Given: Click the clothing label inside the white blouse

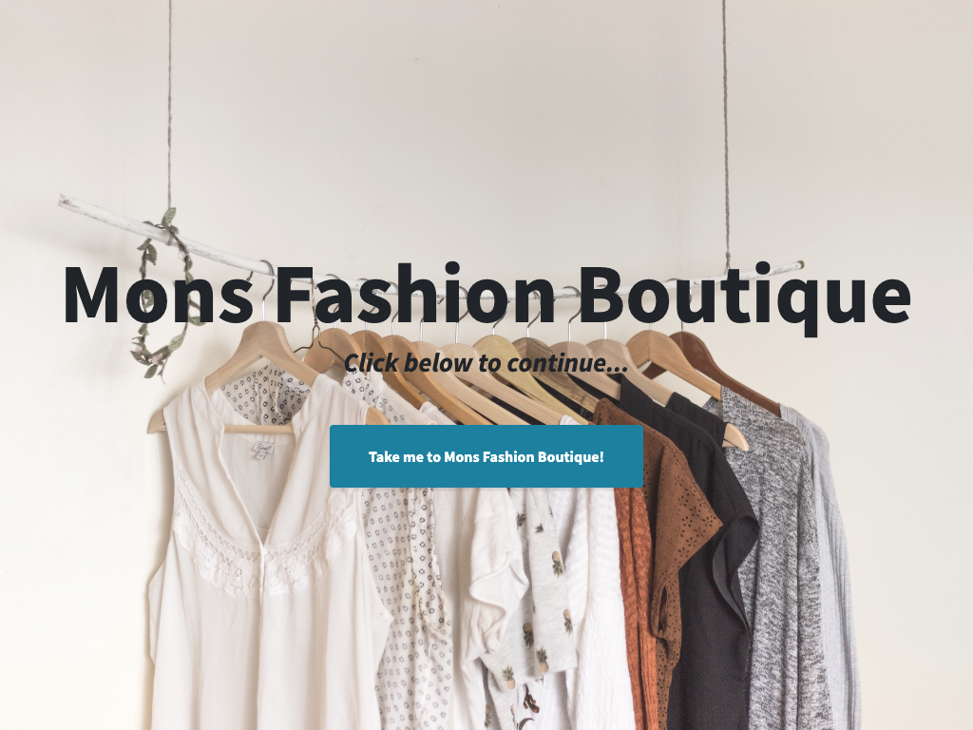Looking at the screenshot, I should point(261,450).
